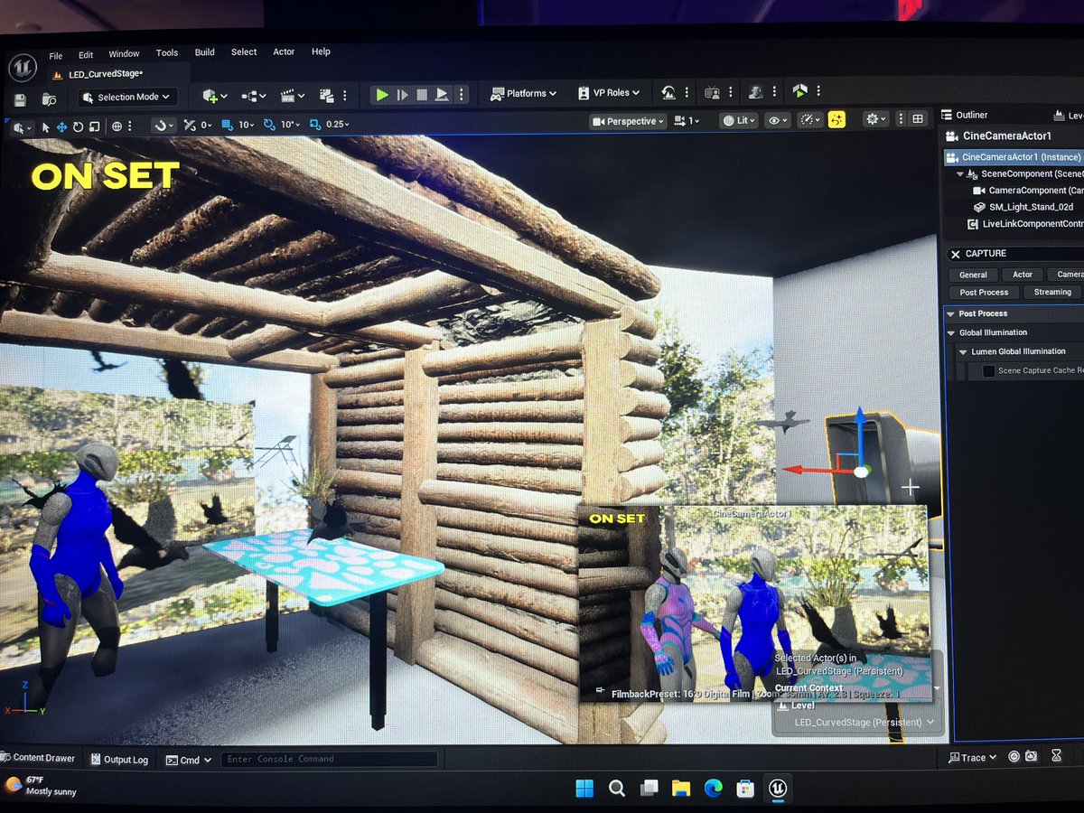Screen dimensions: 1084x813
Task: Switch to the Outliner tab
Action: (965, 115)
